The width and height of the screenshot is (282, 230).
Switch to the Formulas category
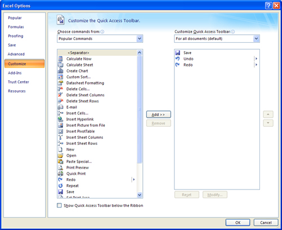pyautogui.click(x=16, y=27)
